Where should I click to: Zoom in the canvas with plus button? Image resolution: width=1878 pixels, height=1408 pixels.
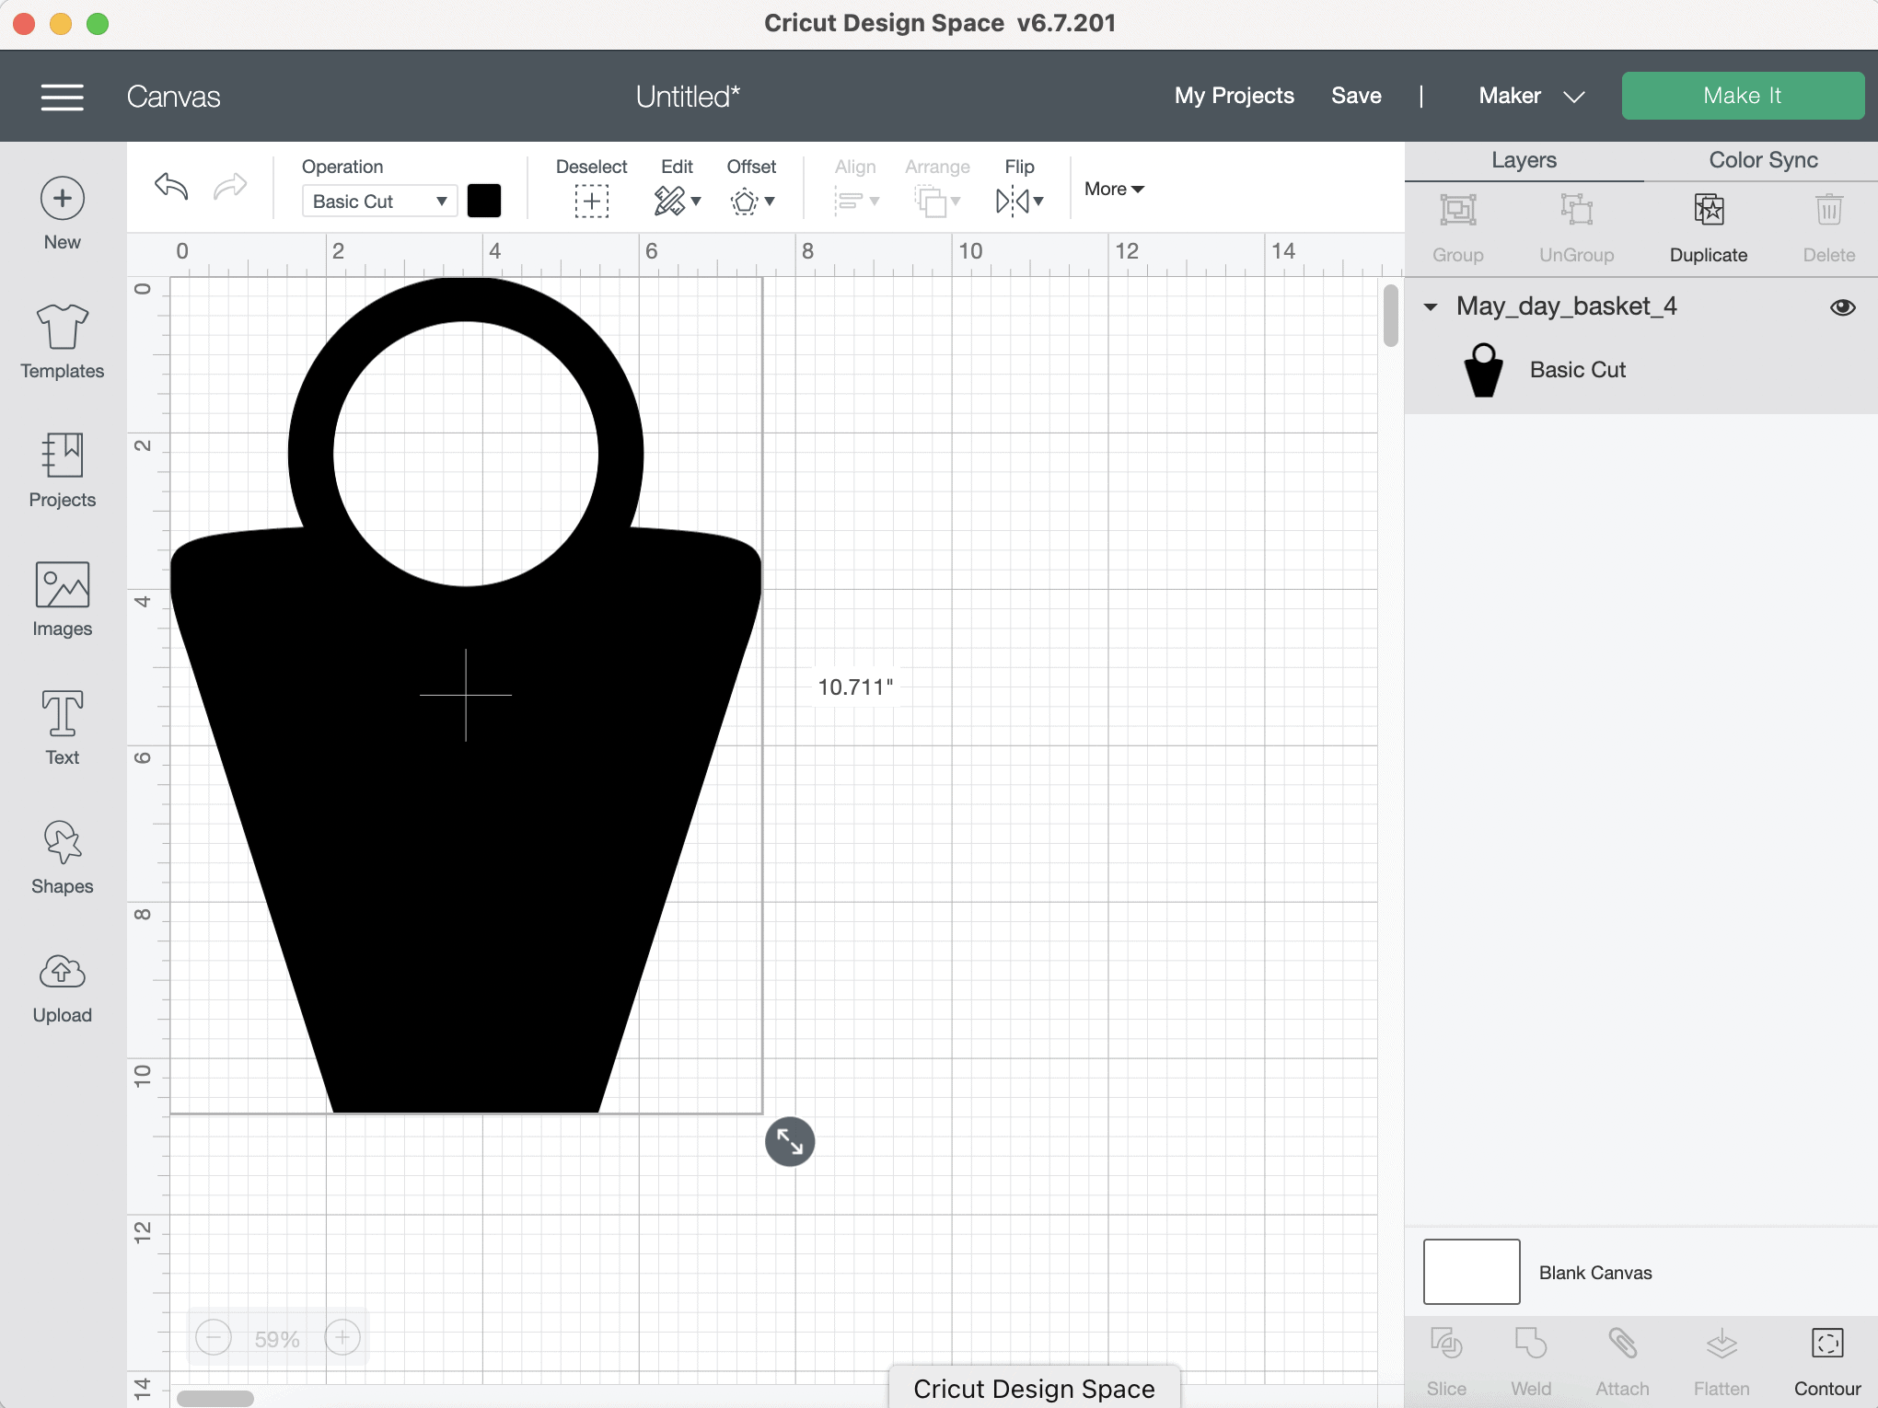(342, 1338)
